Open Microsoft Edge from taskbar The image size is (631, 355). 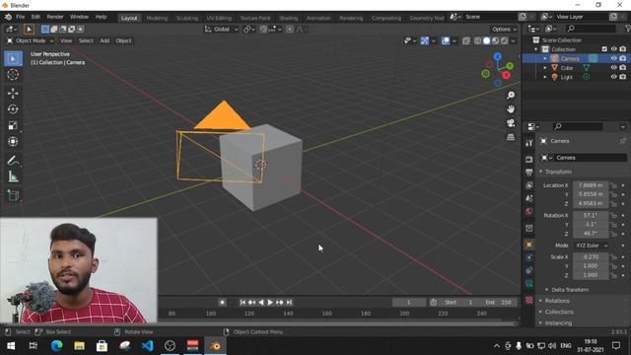click(56, 346)
